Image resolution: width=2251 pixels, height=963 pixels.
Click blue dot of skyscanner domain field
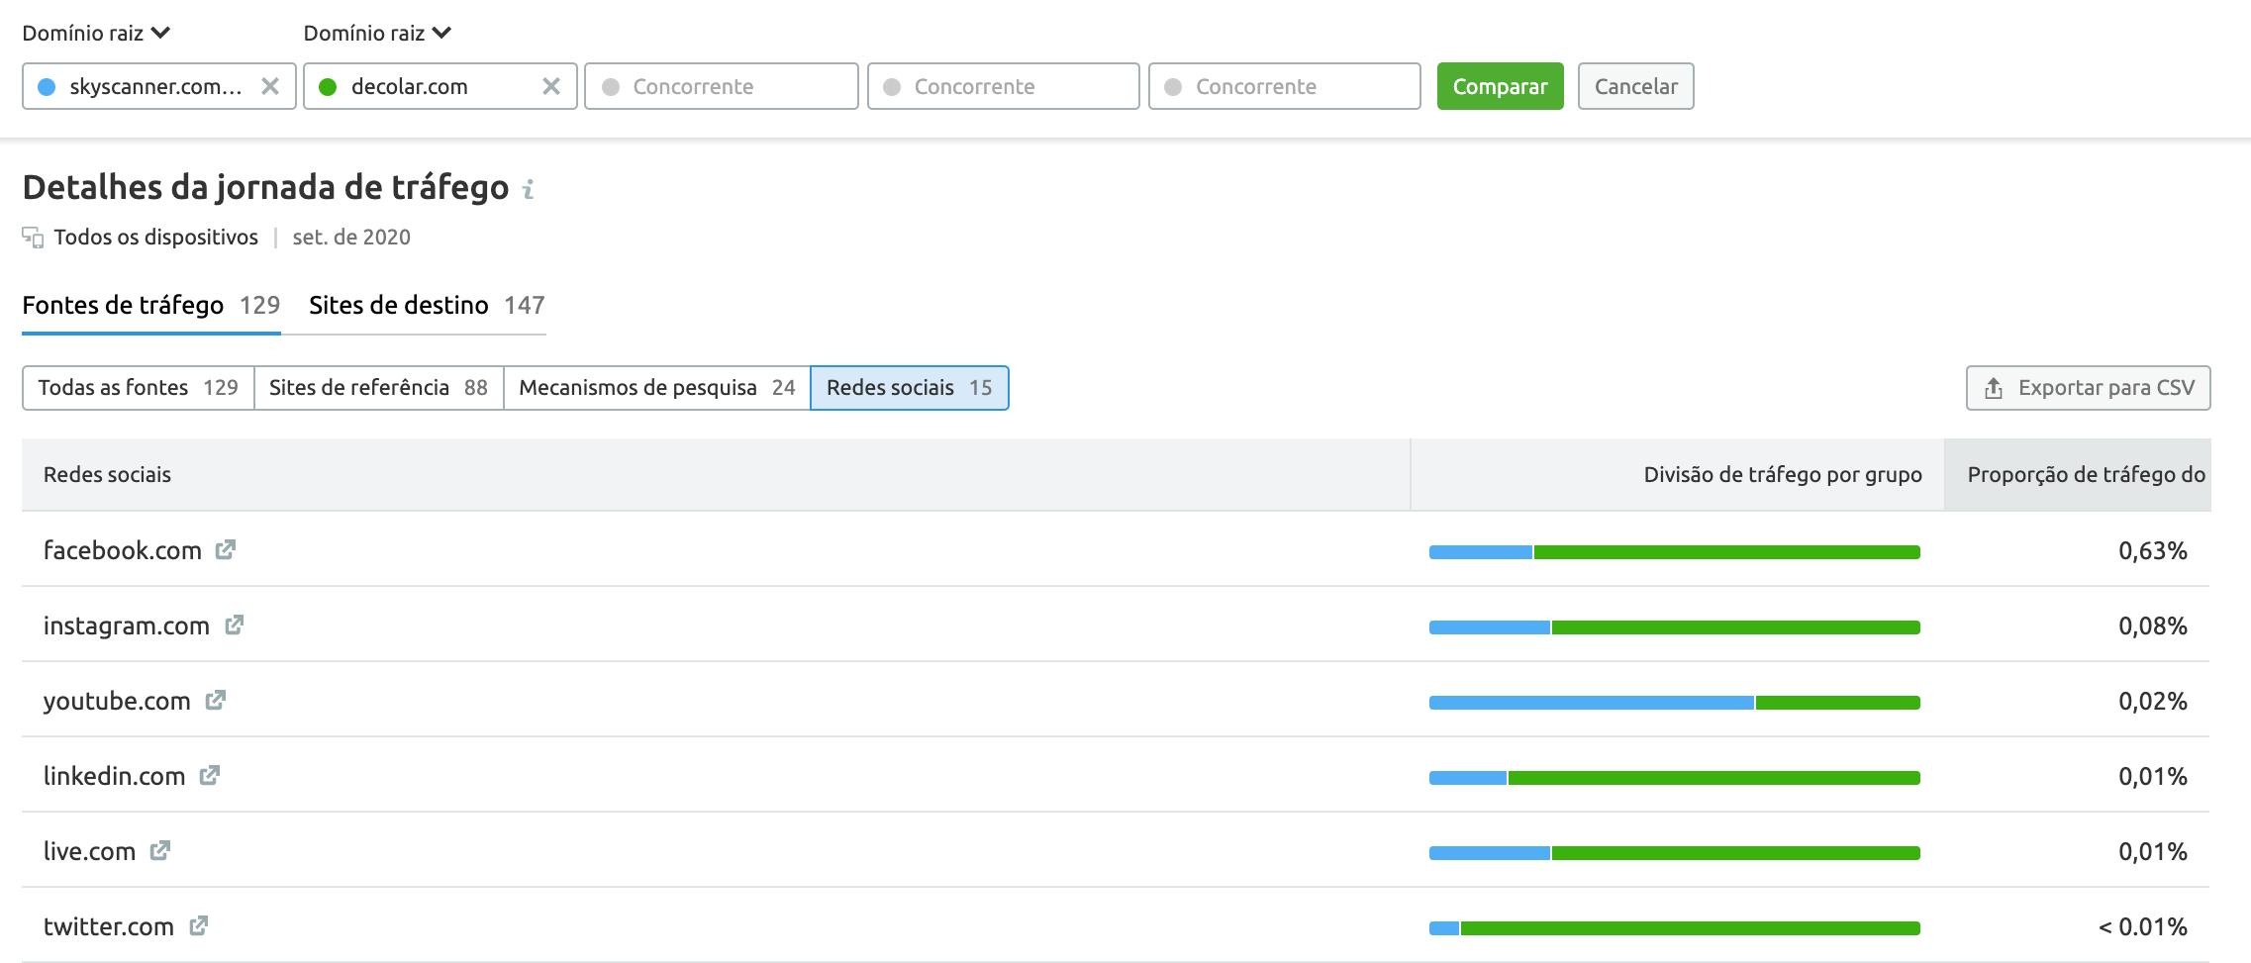point(47,87)
